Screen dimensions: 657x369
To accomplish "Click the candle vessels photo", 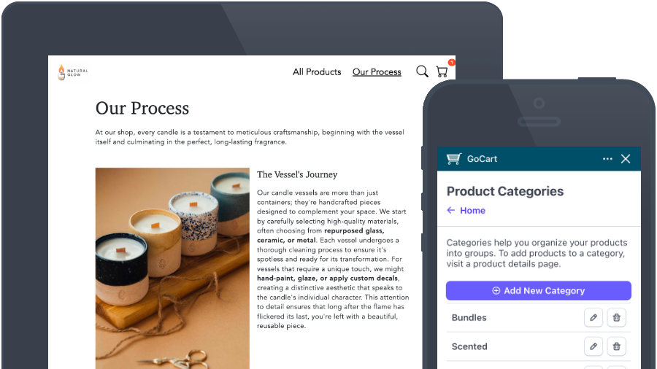I will pos(172,268).
